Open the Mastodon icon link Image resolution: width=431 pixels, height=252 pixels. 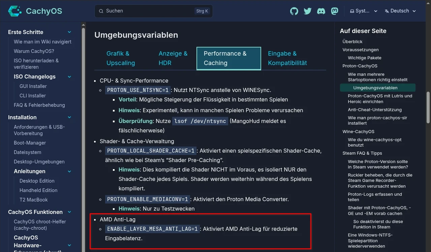point(335,11)
